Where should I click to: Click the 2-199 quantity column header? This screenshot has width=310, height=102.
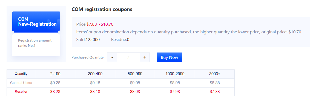[x=55, y=74]
